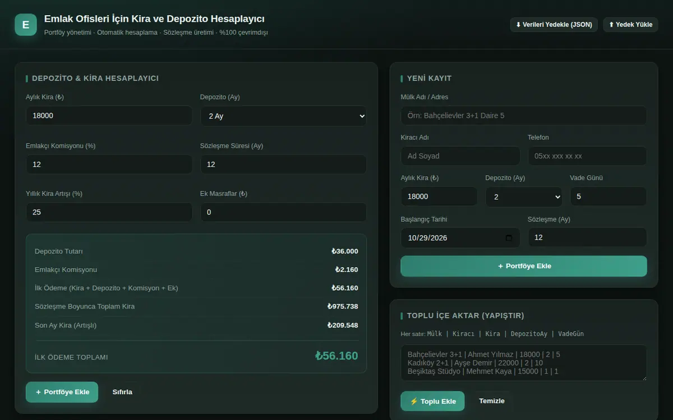Click the Son Ay Kira value ₺209.548

click(x=343, y=325)
